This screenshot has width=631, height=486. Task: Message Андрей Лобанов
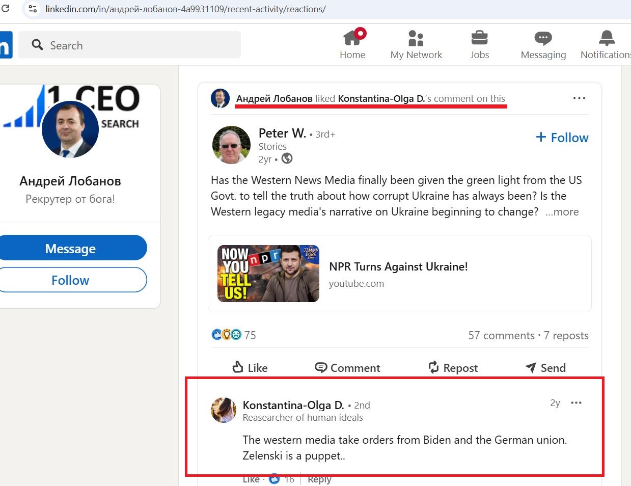point(70,248)
